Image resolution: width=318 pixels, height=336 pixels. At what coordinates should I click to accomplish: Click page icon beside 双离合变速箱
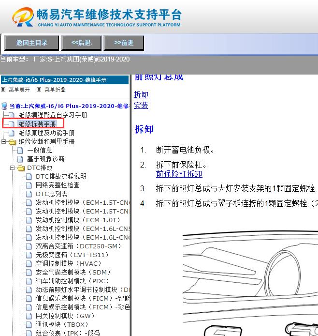click(29, 246)
